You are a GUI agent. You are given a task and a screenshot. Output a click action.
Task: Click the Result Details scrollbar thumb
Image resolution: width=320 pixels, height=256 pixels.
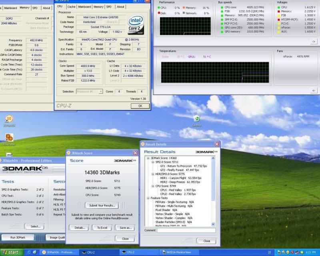click(x=213, y=180)
